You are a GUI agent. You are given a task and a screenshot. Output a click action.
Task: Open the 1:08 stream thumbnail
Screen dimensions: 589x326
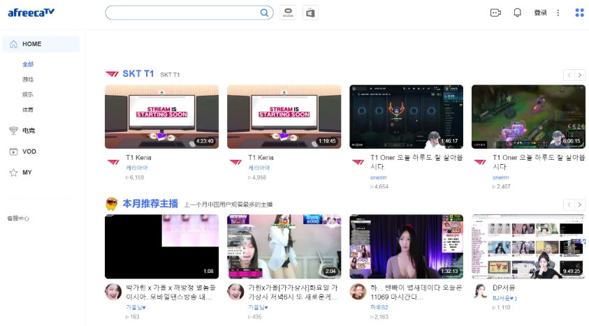pyautogui.click(x=161, y=246)
